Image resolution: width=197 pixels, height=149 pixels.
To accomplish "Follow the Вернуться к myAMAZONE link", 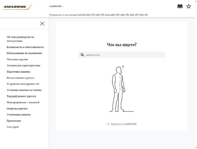I will (124, 124).
